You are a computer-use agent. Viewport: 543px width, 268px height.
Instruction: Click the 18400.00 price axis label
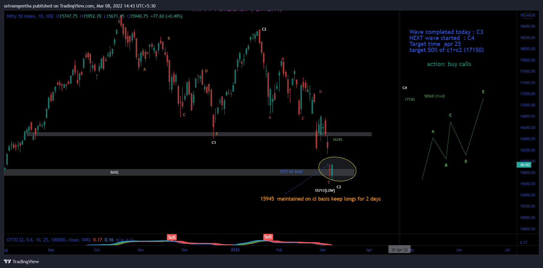pyautogui.click(x=527, y=26)
